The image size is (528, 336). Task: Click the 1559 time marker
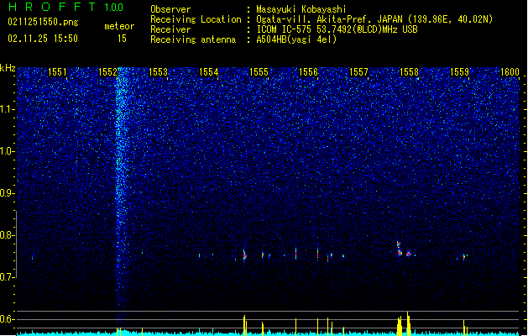[459, 72]
